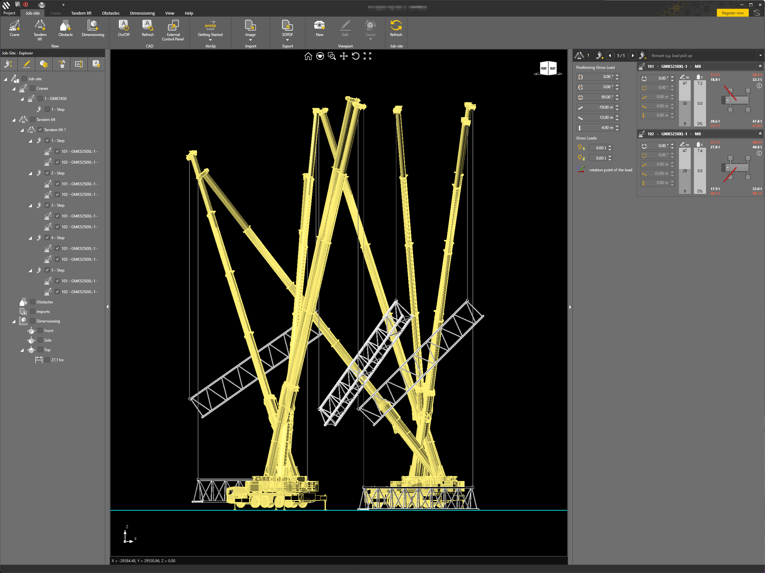Viewport: 765px width, 573px height.
Task: Go to the previous step arrow
Action: click(610, 56)
